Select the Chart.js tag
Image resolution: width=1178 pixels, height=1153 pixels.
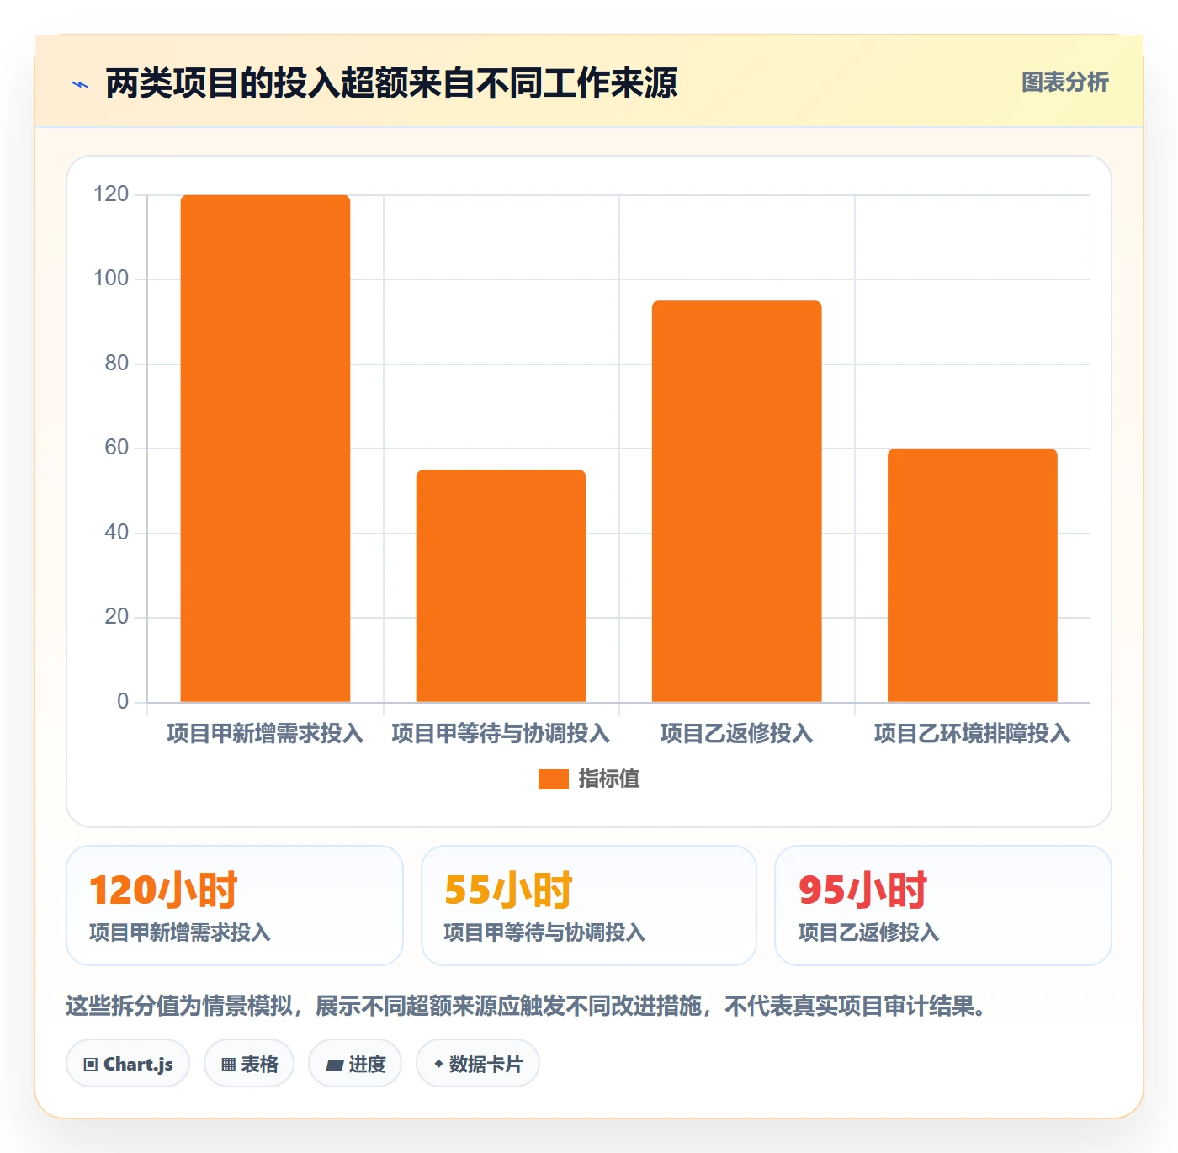coord(128,1064)
